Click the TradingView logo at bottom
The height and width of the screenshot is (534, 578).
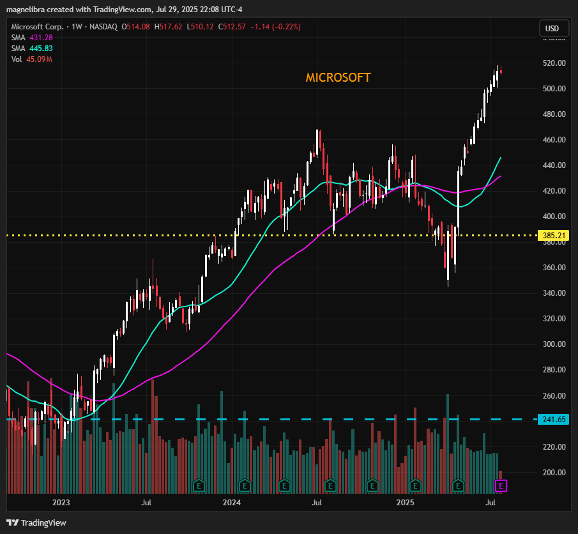(36, 523)
